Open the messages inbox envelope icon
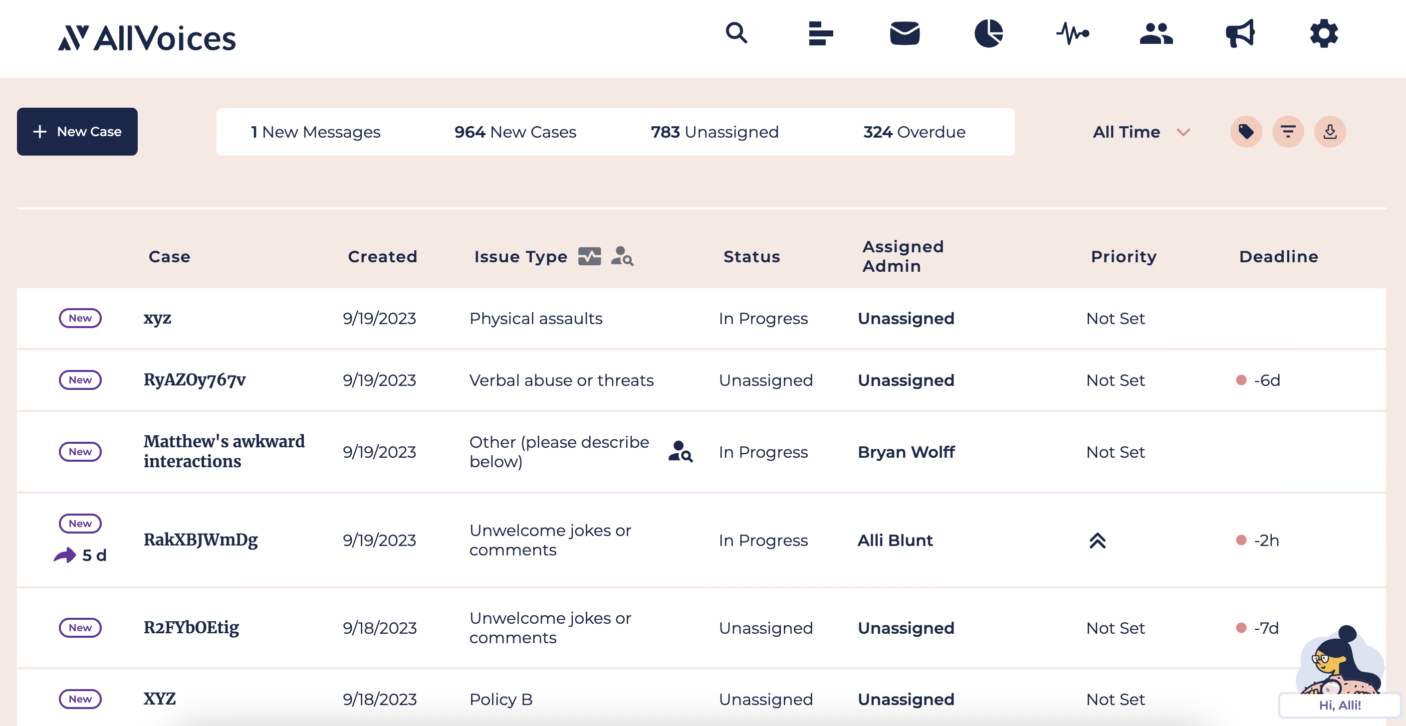Screen dimensions: 1406x726 point(905,34)
